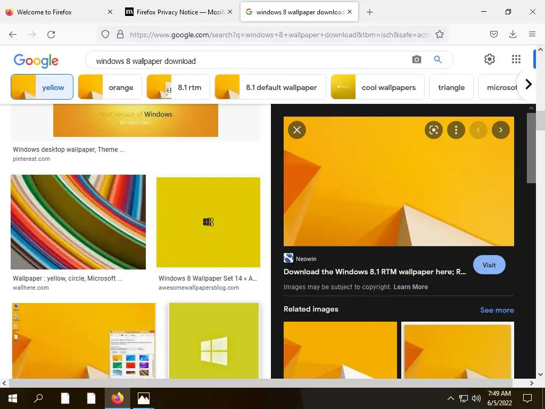Open the Firefox application menu

[x=532, y=34]
